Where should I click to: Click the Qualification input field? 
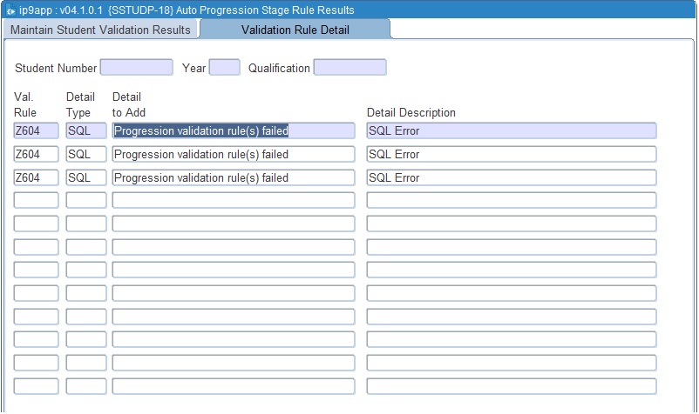click(x=349, y=68)
